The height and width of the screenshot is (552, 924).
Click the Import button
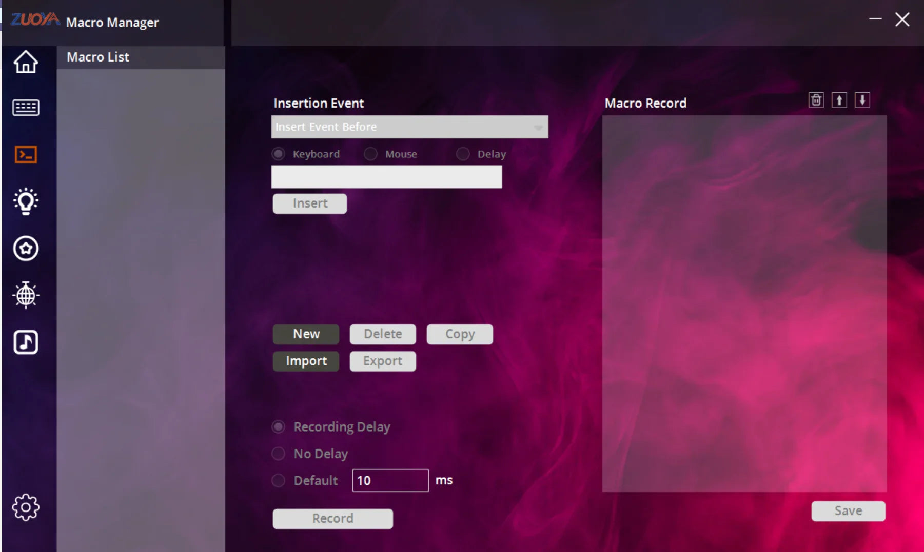(306, 361)
